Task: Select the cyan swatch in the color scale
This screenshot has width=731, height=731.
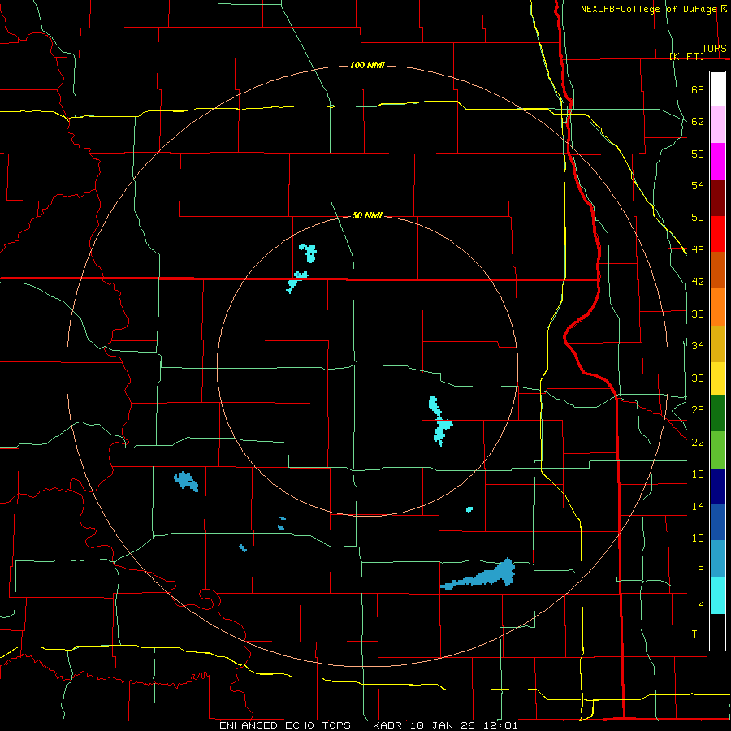Action: tap(717, 595)
